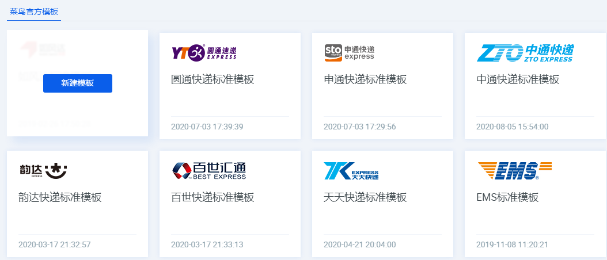Click the ZTO 中通快递 logo

[x=525, y=53]
